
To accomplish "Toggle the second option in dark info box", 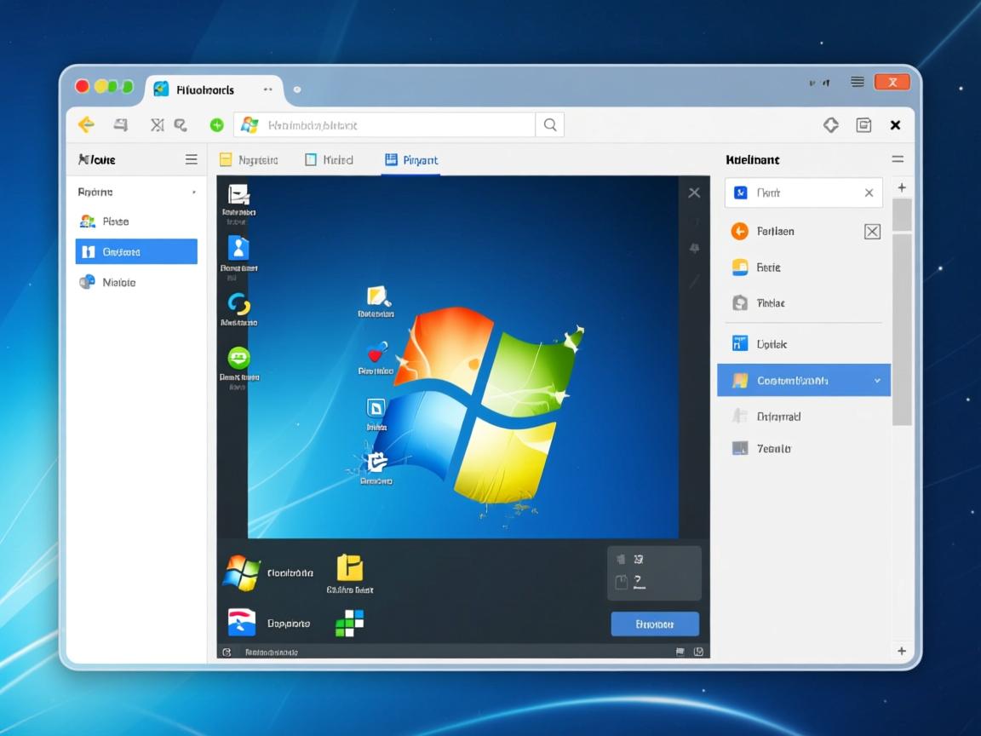I will 621,583.
